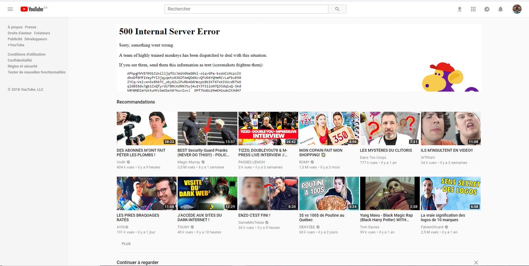Open the VISITE DU DARK WEB thumbnail
Image resolution: width=529 pixels, height=266 pixels.
click(x=208, y=193)
